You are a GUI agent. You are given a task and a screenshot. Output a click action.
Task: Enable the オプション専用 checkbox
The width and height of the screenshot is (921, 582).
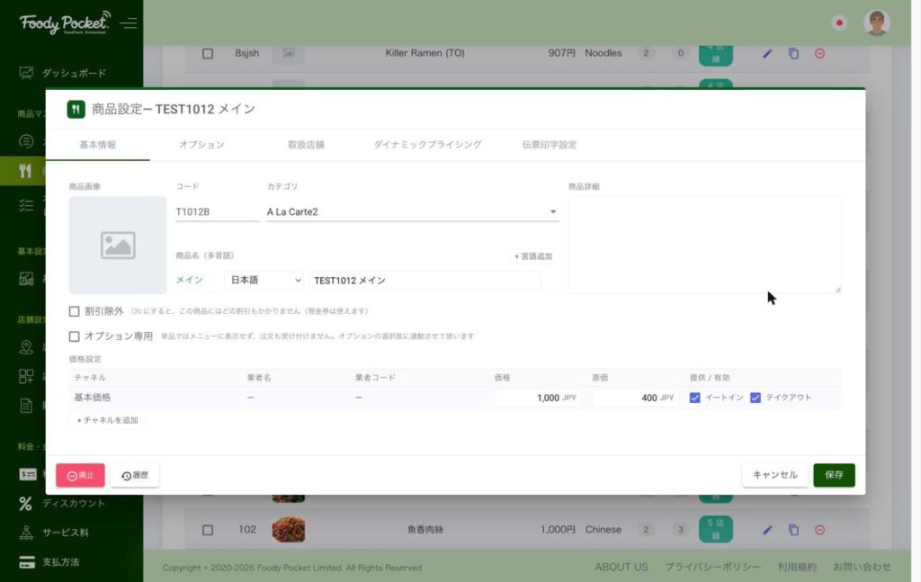pos(74,336)
